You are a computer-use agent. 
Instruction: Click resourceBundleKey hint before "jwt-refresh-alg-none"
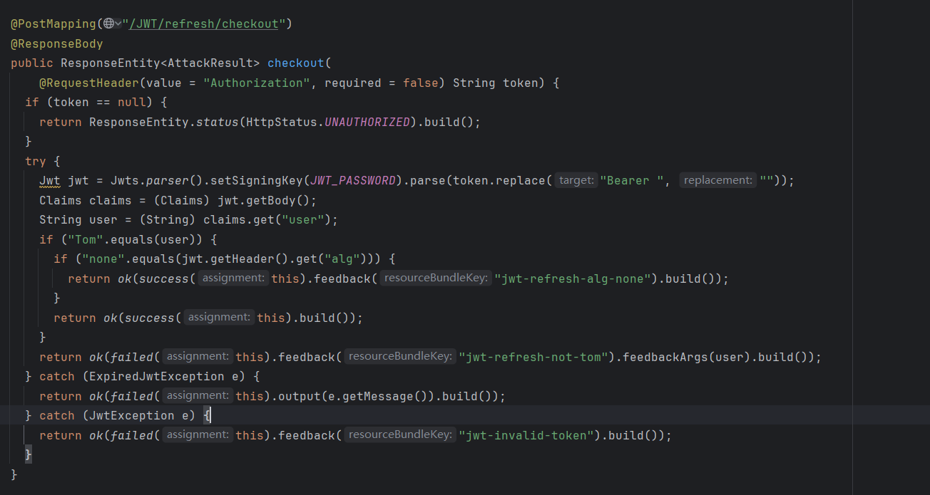pos(435,278)
